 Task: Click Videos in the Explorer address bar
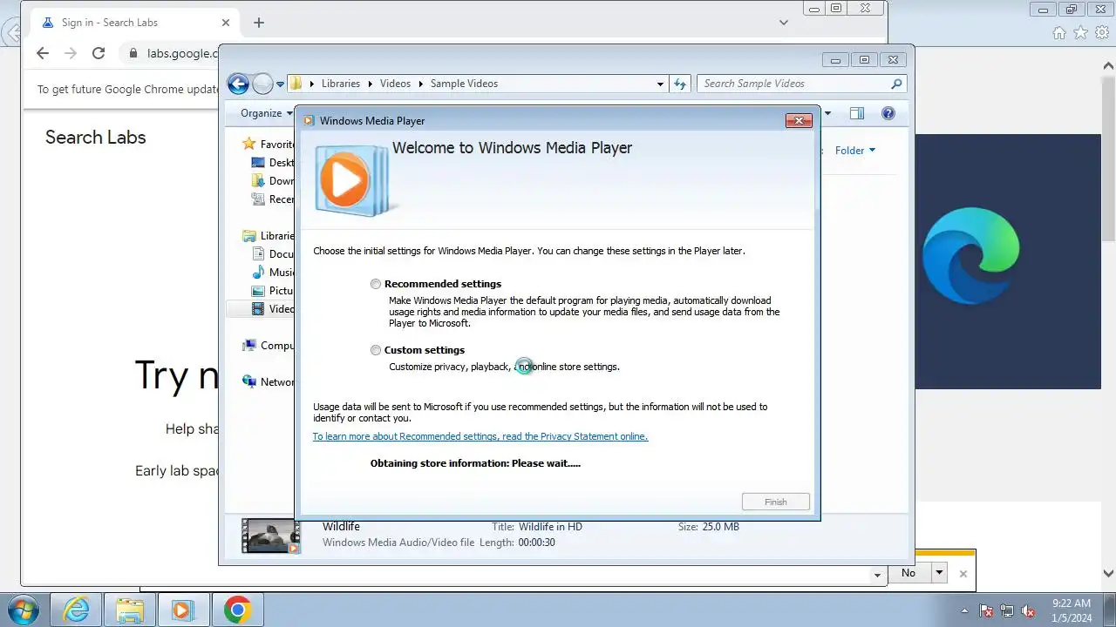click(395, 84)
